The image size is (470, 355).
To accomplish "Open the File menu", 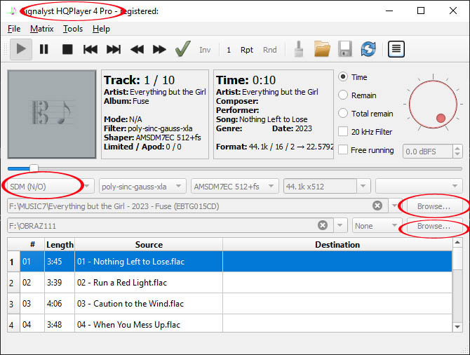I will pos(14,29).
